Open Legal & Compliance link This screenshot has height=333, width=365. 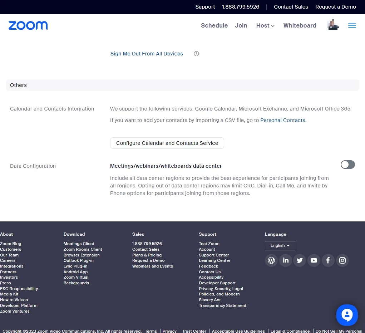click(290, 331)
